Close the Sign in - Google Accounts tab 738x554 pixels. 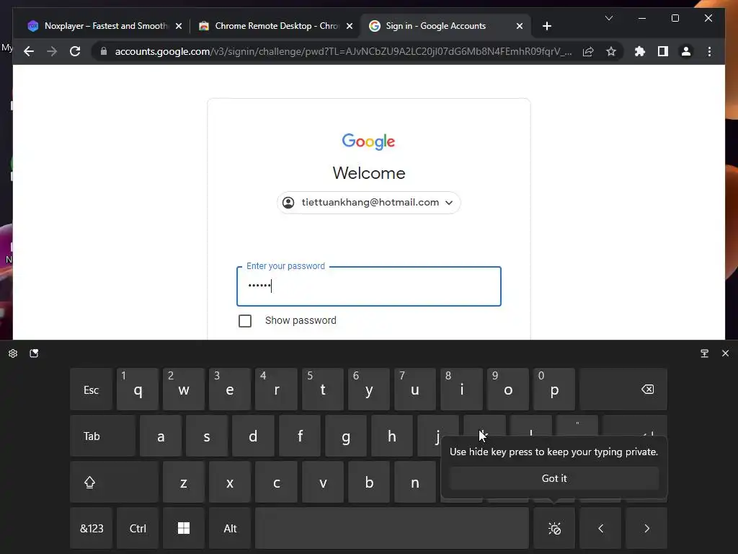point(519,26)
